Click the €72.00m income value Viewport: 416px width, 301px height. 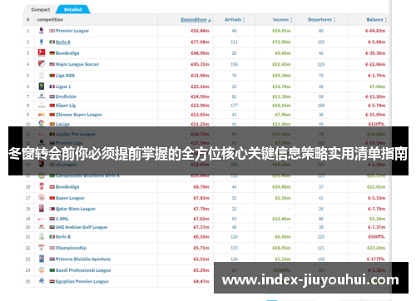(281, 42)
